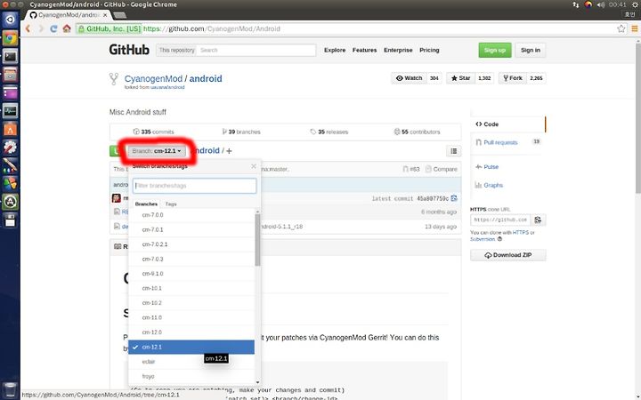641x400 pixels.
Task: Select branch cm-7.0.3
Action: pyautogui.click(x=191, y=260)
